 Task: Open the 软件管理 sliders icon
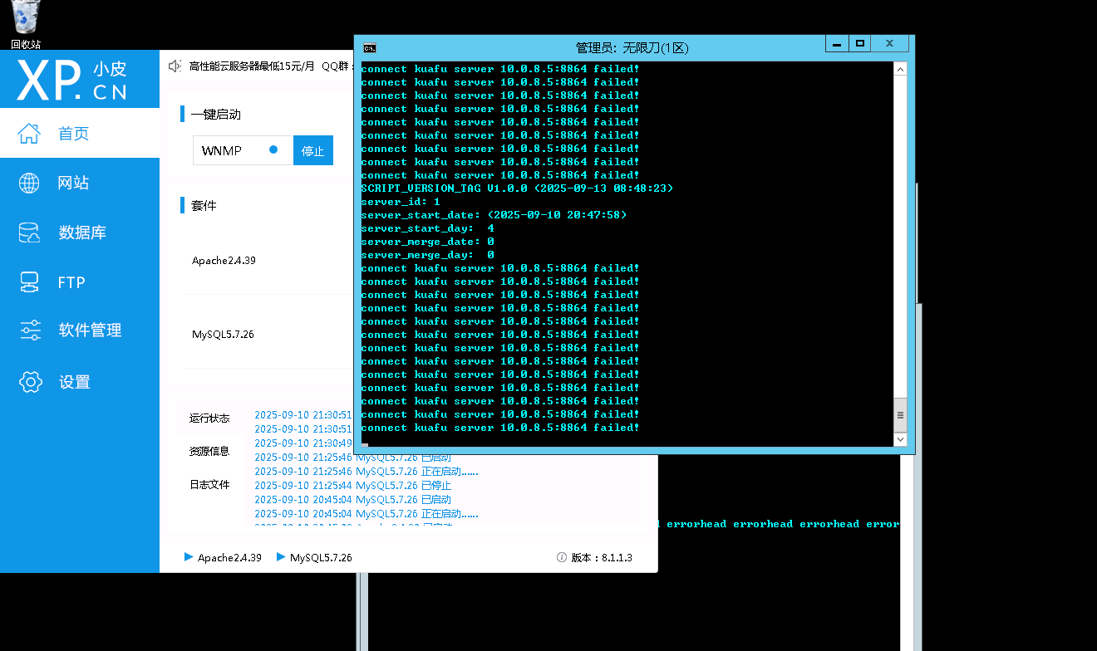(29, 330)
